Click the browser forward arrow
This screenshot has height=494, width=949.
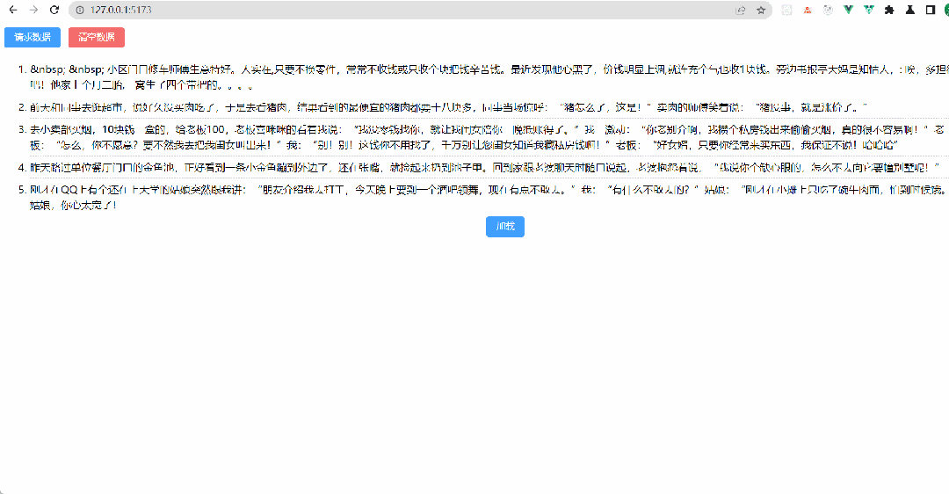tap(34, 10)
